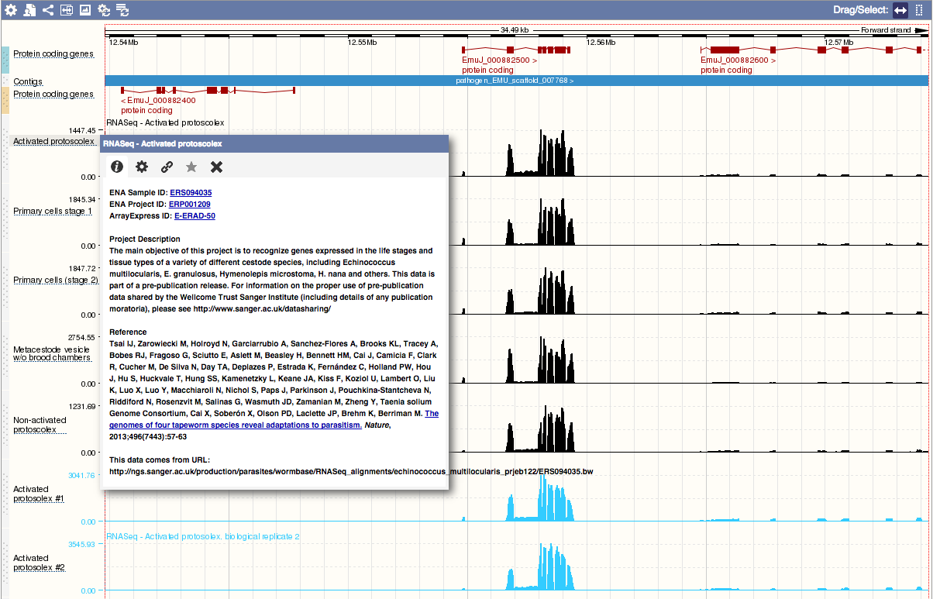This screenshot has height=599, width=940.
Task: Click the export image picture icon
Action: [x=85, y=10]
